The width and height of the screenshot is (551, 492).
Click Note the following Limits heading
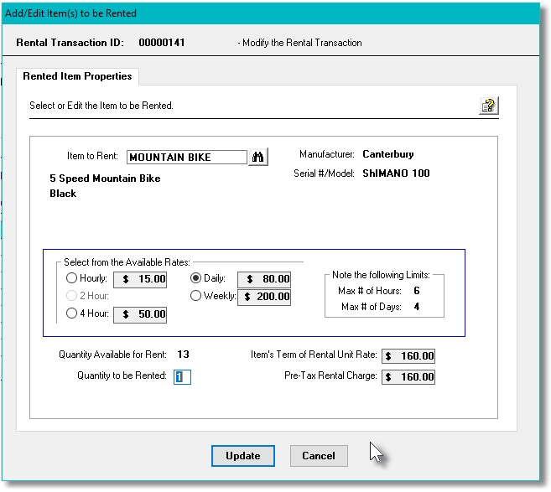click(381, 275)
